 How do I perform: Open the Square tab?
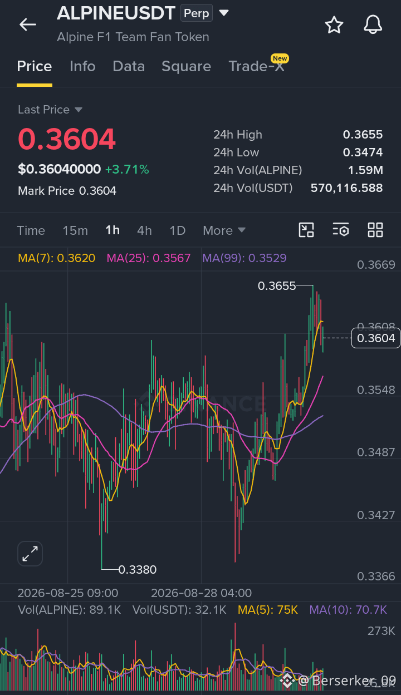coord(186,66)
